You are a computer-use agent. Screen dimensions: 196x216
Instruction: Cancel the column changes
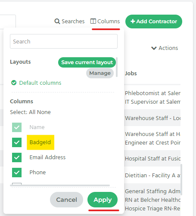(x=66, y=200)
